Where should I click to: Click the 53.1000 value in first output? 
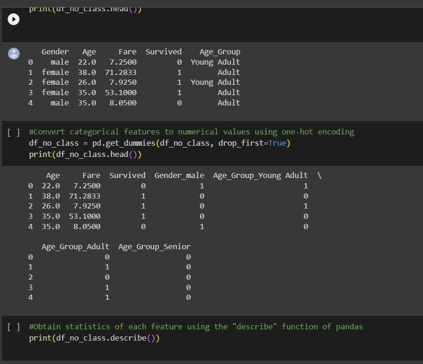[121, 93]
